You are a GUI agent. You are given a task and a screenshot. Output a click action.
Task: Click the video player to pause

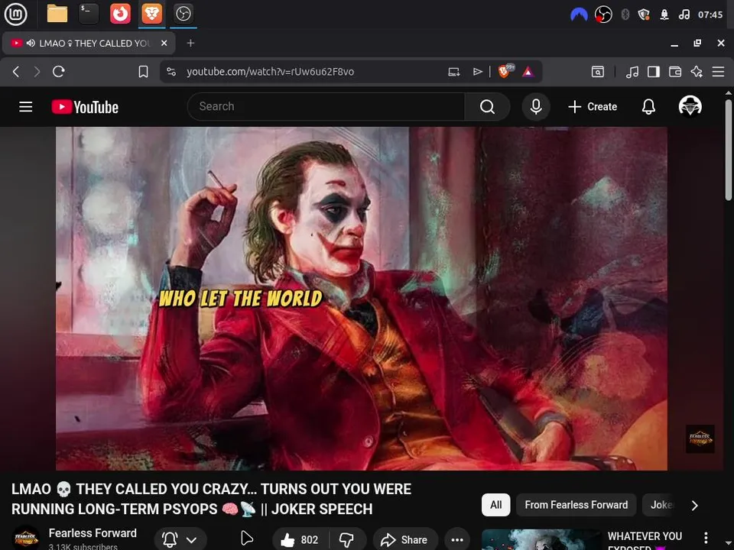(x=362, y=299)
